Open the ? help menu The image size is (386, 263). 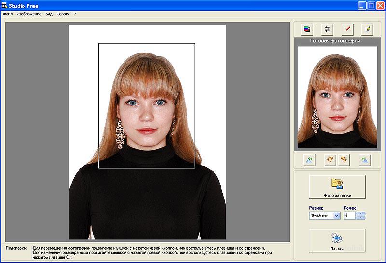click(75, 14)
